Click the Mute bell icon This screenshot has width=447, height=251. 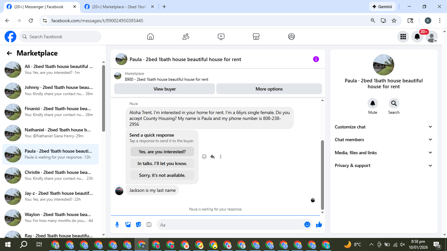[373, 103]
